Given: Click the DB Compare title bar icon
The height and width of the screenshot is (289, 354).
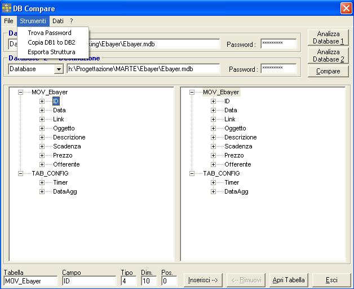Looking at the screenshot, I should pos(7,7).
